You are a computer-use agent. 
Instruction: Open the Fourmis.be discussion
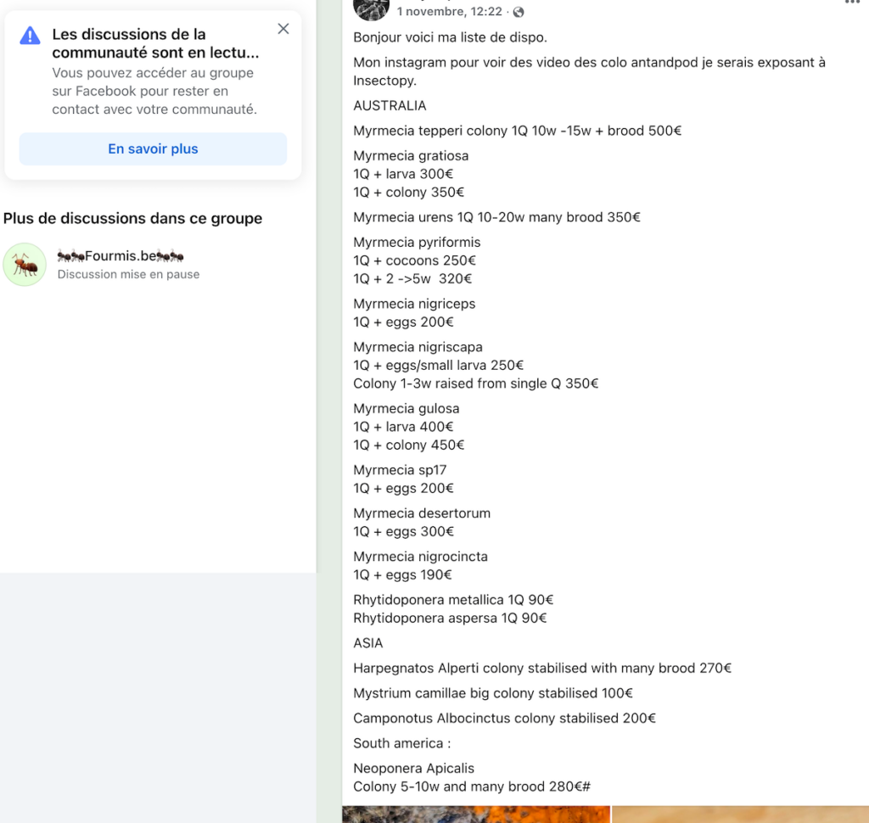coord(121,256)
